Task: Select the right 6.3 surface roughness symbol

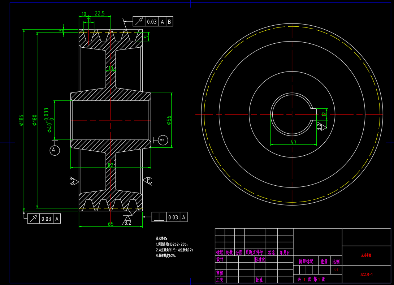Action: (x=148, y=181)
